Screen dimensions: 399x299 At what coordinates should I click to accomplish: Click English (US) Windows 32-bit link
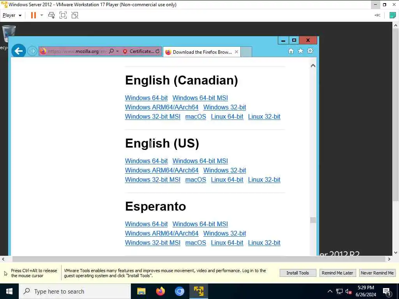point(225,171)
